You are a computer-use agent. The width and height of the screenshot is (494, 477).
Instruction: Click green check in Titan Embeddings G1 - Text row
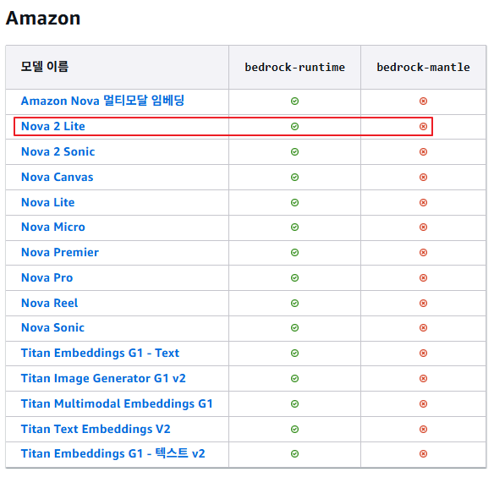[x=294, y=353]
